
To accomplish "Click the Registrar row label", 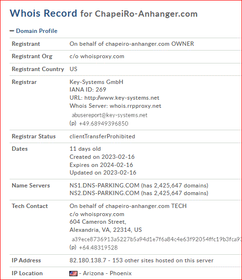I will pyautogui.click(x=24, y=82).
